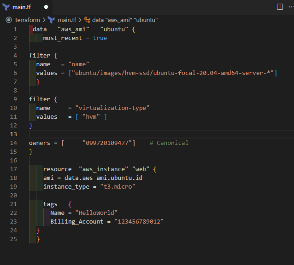Click the "web" resource name
The image size is (294, 265).
point(141,169)
